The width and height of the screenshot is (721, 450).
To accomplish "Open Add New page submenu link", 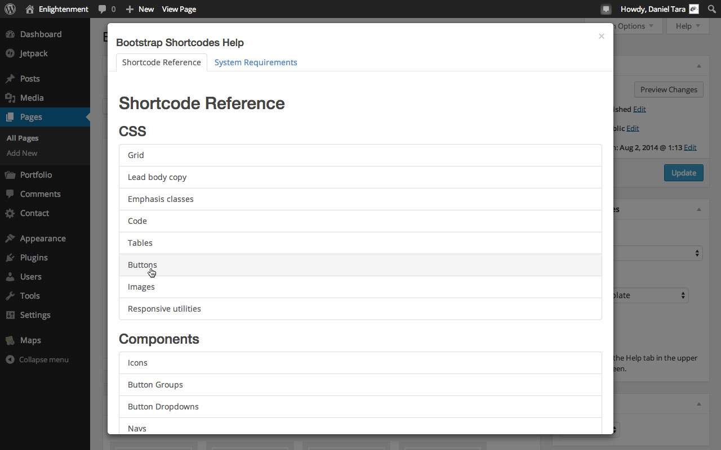I will 22,153.
